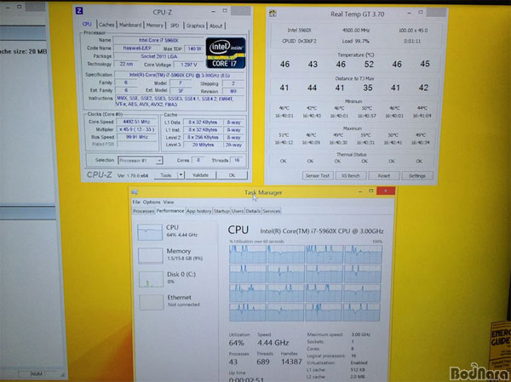Select the Disk 0 (C:) graph thumbnail
Screen dimensions: 511x382
tap(152, 279)
